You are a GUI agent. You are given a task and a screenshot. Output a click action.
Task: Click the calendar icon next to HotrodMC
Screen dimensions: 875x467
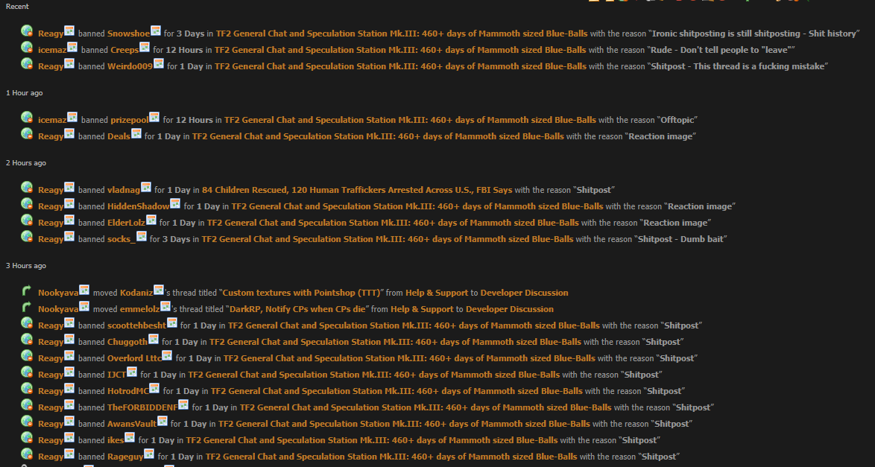click(x=154, y=388)
